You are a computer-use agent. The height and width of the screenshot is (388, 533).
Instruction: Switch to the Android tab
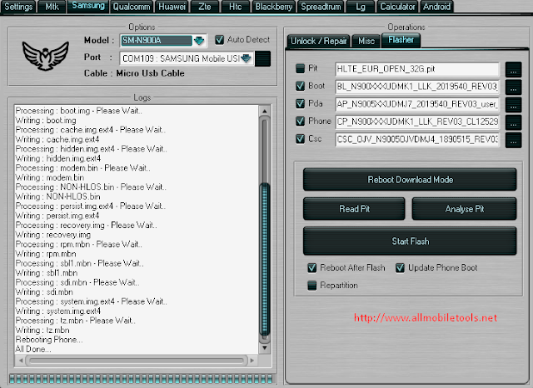pyautogui.click(x=436, y=7)
